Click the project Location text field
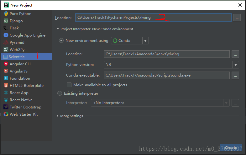The image size is (246, 155). point(153,17)
